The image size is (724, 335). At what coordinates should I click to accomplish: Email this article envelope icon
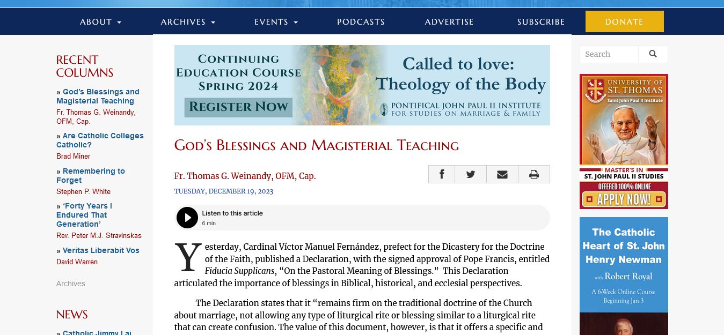502,174
